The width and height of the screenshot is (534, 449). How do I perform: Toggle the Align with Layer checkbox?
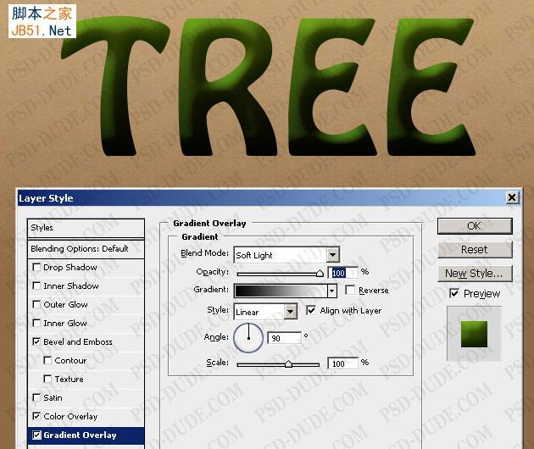click(311, 310)
